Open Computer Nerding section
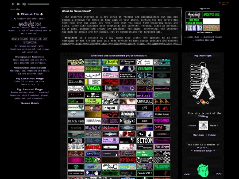The height and width of the screenshot is (179, 239). (x=30, y=57)
